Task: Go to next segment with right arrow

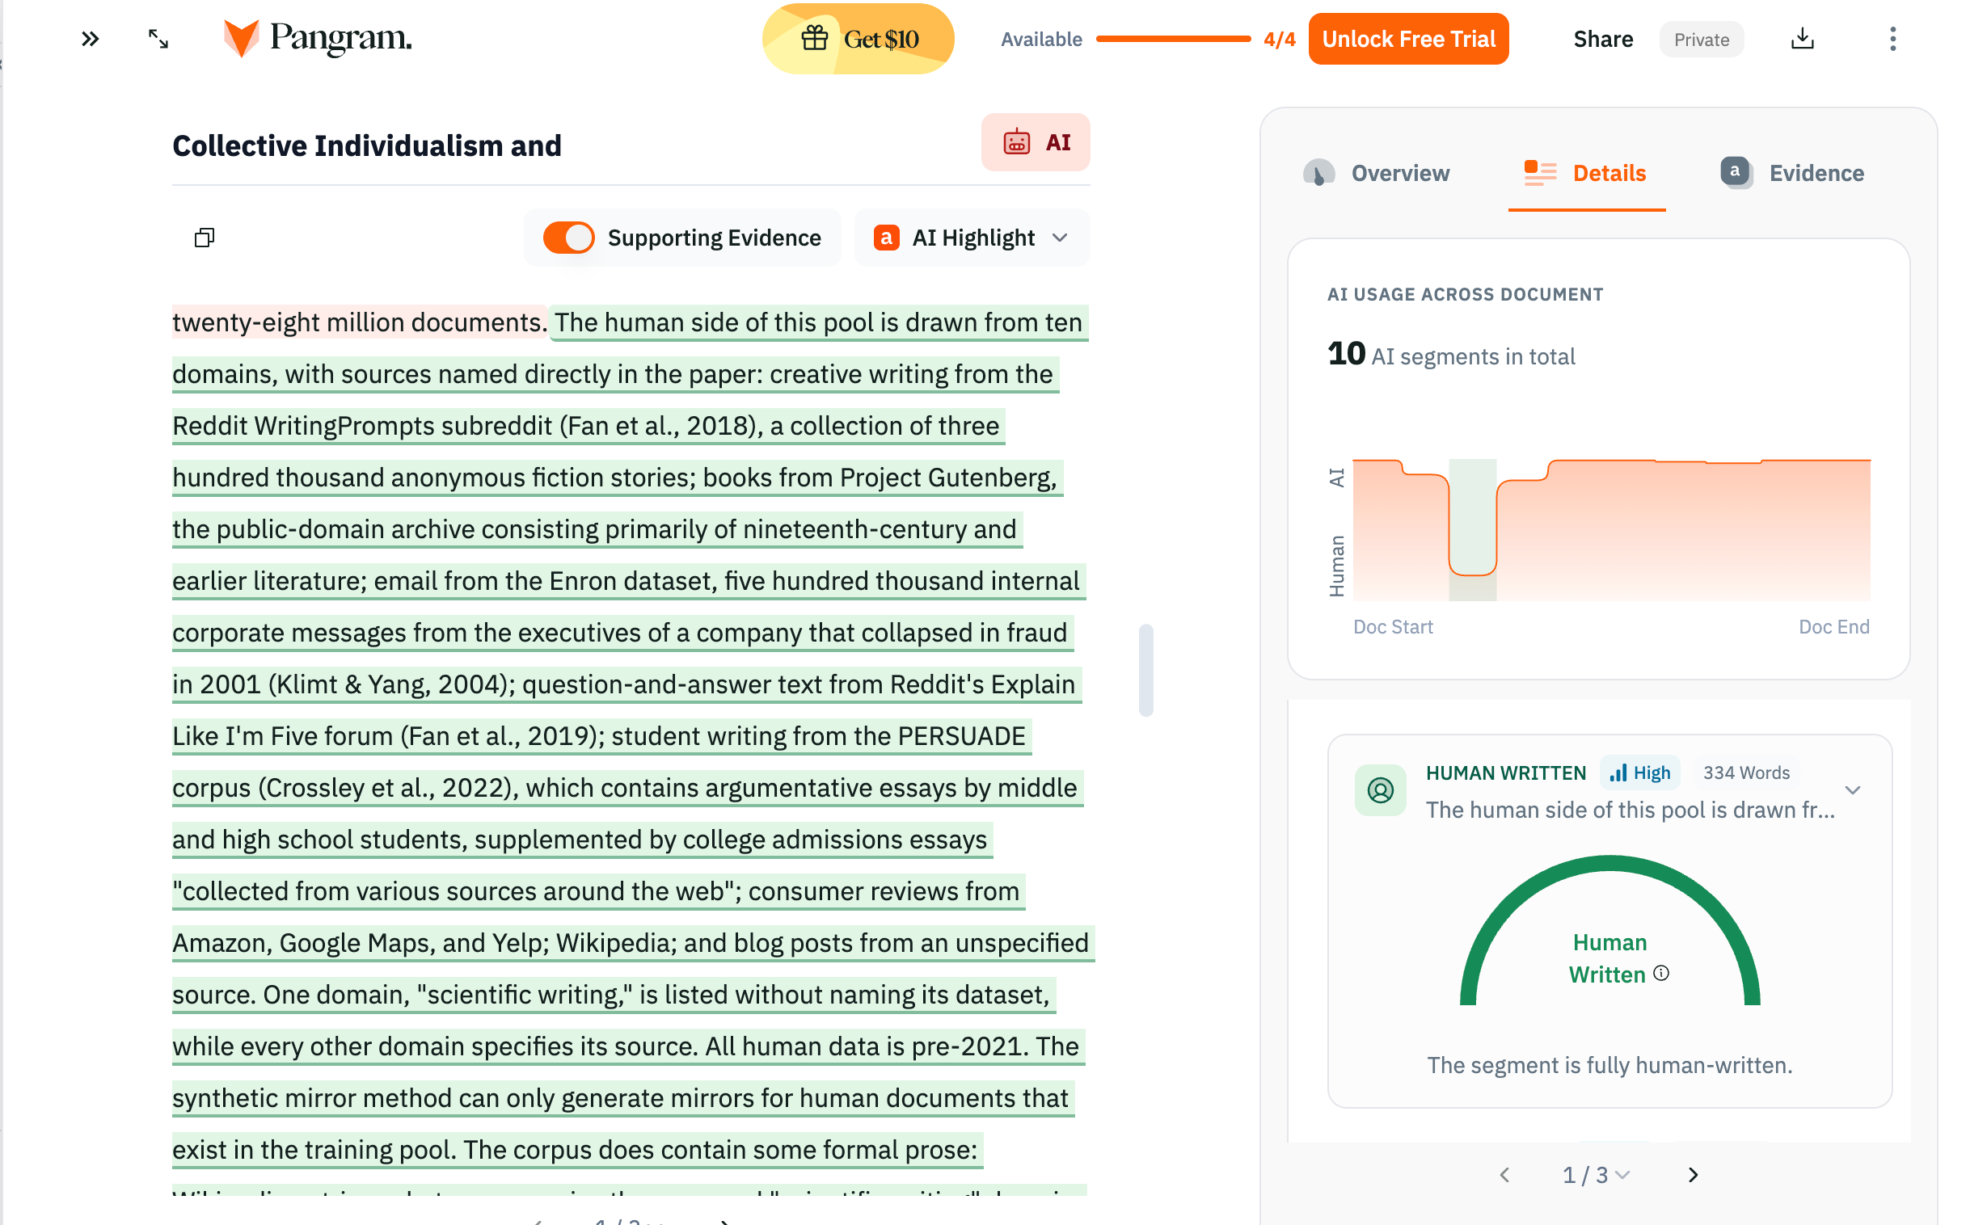Action: (1692, 1175)
